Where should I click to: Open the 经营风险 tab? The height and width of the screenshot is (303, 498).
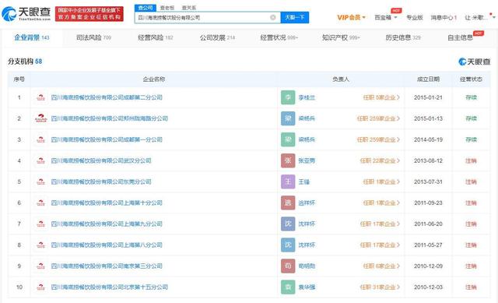coord(156,37)
